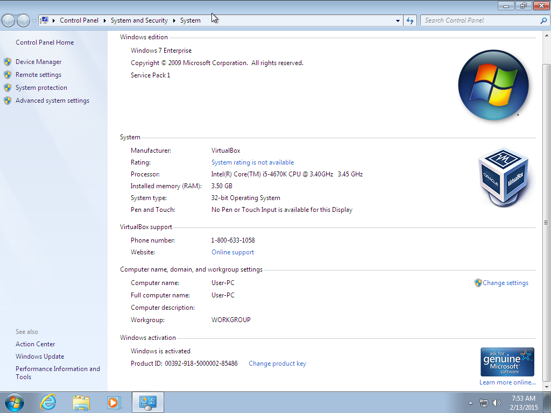Select the product ID 00392-918-5000002-85486 text
Viewport: 551px width, 413px height.
click(201, 364)
